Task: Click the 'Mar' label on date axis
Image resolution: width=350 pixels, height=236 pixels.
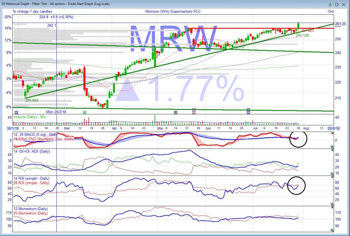Action: click(67, 128)
